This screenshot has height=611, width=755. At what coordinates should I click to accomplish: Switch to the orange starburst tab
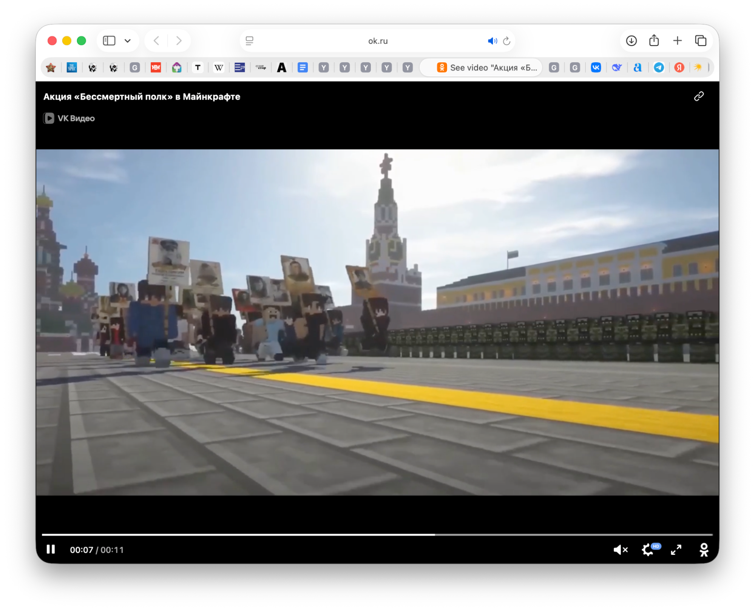coord(698,68)
